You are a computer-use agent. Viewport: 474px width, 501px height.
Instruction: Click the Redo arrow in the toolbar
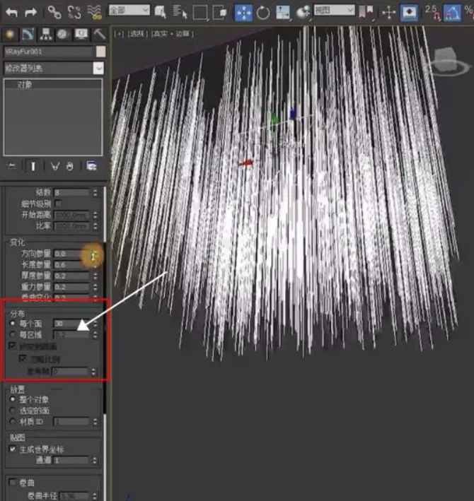pos(30,12)
